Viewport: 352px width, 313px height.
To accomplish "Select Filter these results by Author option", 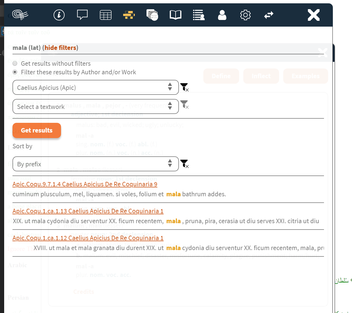I will coord(15,72).
